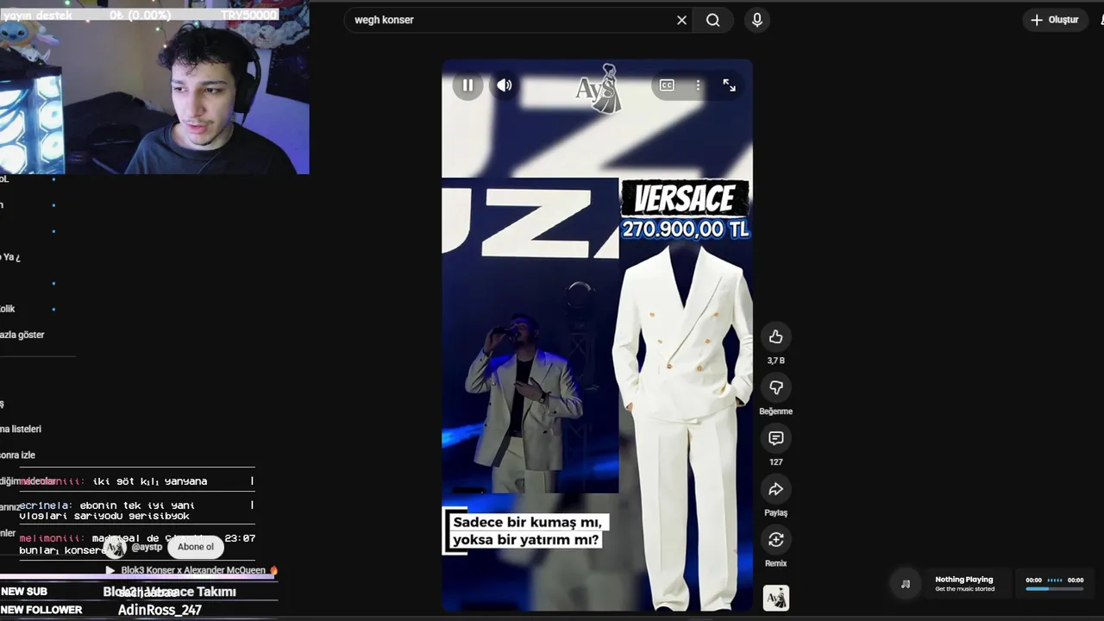This screenshot has width=1104, height=621.
Task: Open the sidebar 'na listeleri' playlists entry
Action: point(21,429)
